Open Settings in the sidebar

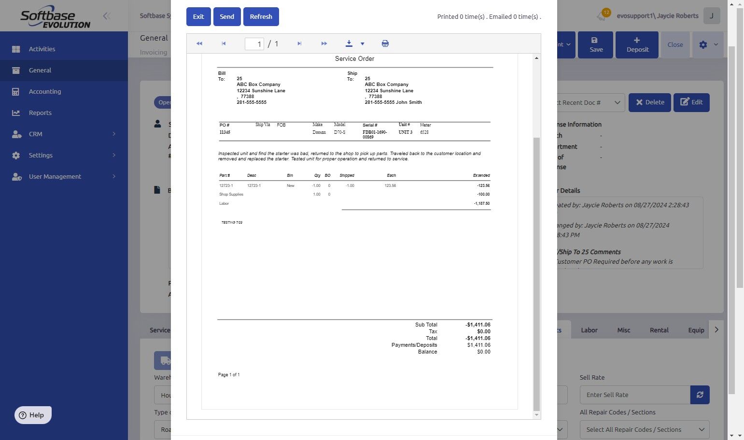(x=64, y=155)
